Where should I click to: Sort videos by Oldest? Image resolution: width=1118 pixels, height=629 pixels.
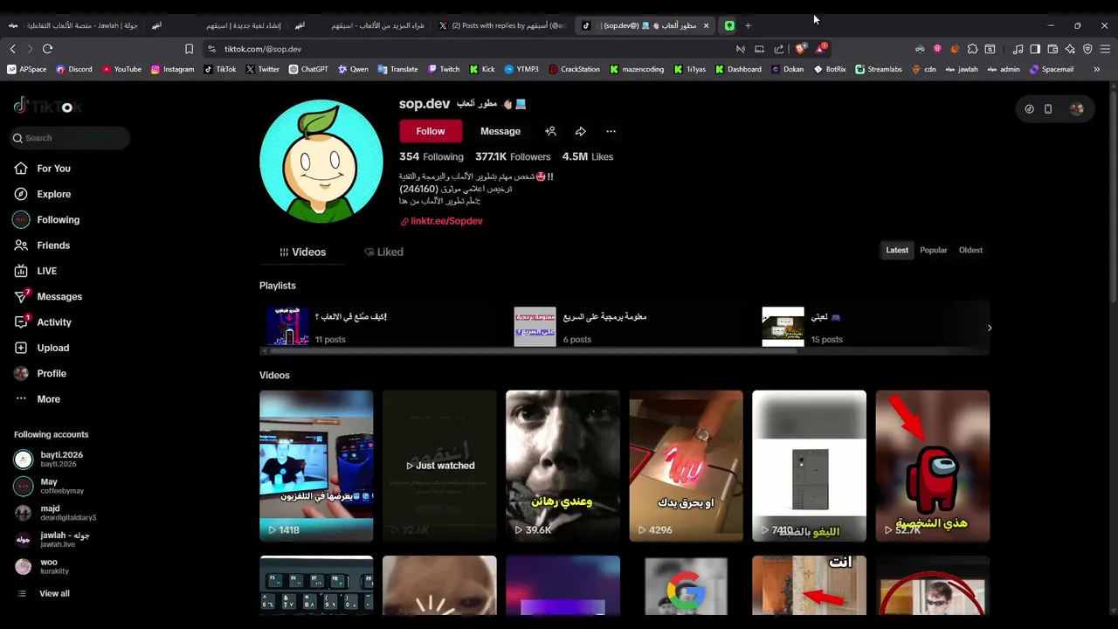coord(970,250)
